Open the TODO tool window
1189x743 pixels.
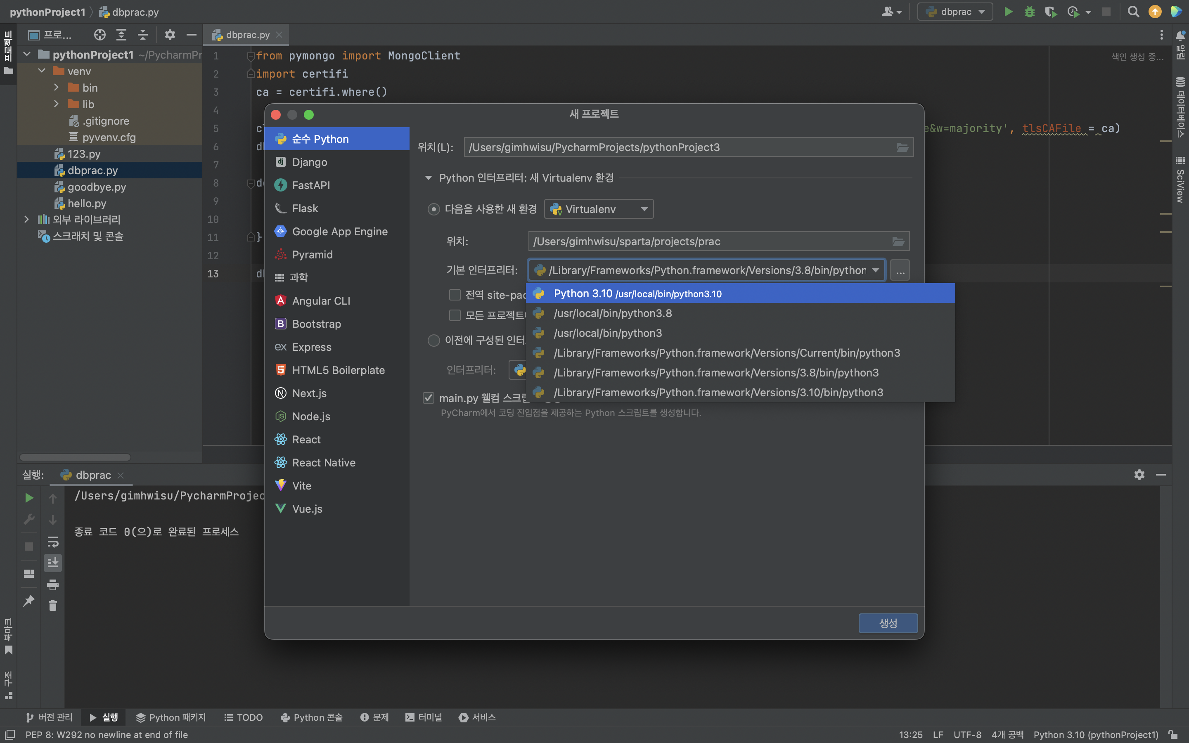point(244,717)
